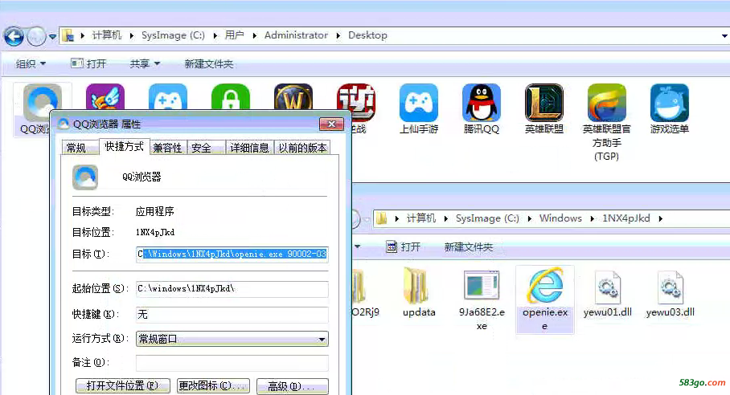Click 新建文件夹 in the Desktop window toolbar

pos(208,63)
